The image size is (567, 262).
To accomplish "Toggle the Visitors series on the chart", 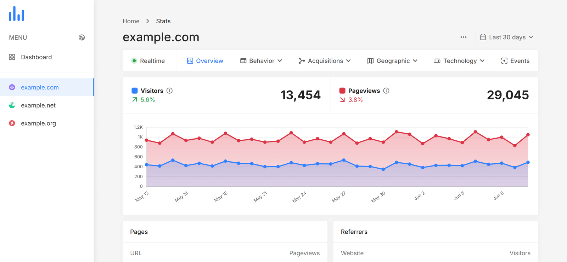I will (152, 91).
